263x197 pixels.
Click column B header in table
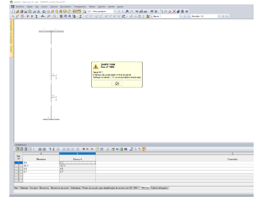(x=78, y=153)
